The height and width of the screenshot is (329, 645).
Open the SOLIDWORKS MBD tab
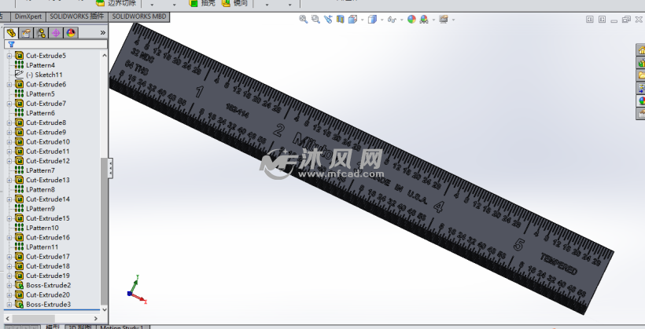tap(139, 16)
